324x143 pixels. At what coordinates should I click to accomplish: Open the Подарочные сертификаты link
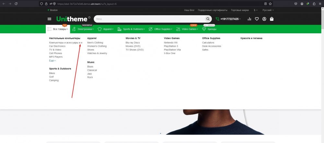[213, 10]
